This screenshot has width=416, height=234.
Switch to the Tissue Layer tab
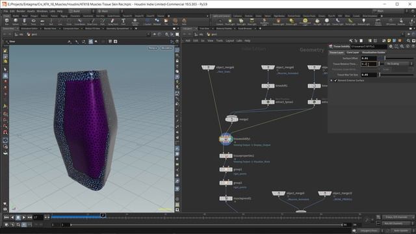click(x=337, y=53)
